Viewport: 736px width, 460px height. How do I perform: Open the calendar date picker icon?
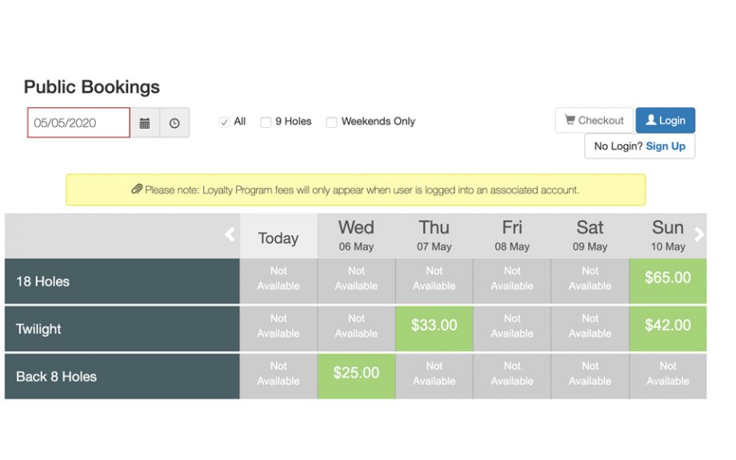(x=145, y=123)
